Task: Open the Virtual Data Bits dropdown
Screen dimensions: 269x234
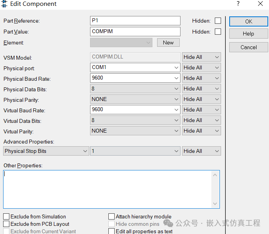Action: [x=135, y=120]
